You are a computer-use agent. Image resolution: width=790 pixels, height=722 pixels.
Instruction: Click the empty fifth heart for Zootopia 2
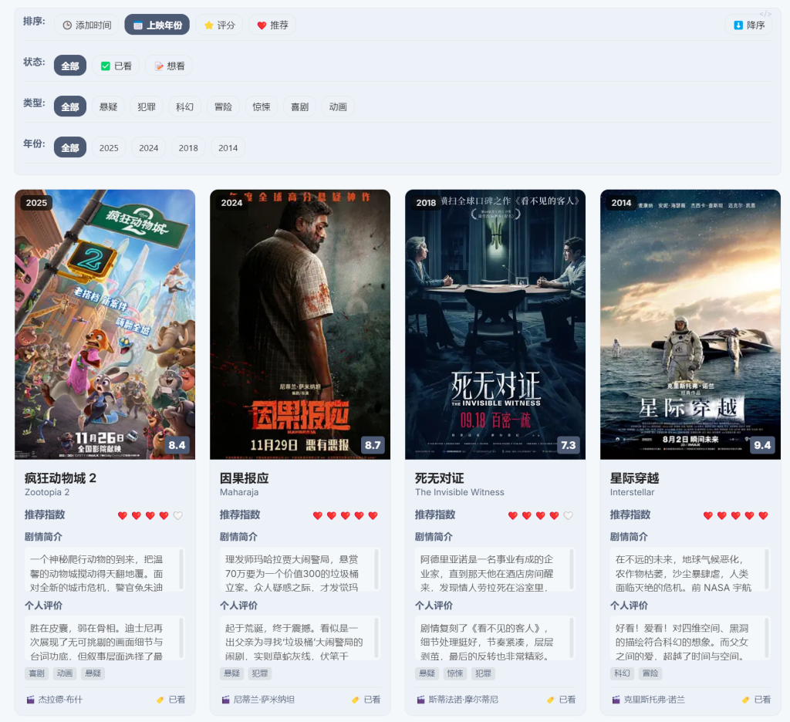coord(178,515)
